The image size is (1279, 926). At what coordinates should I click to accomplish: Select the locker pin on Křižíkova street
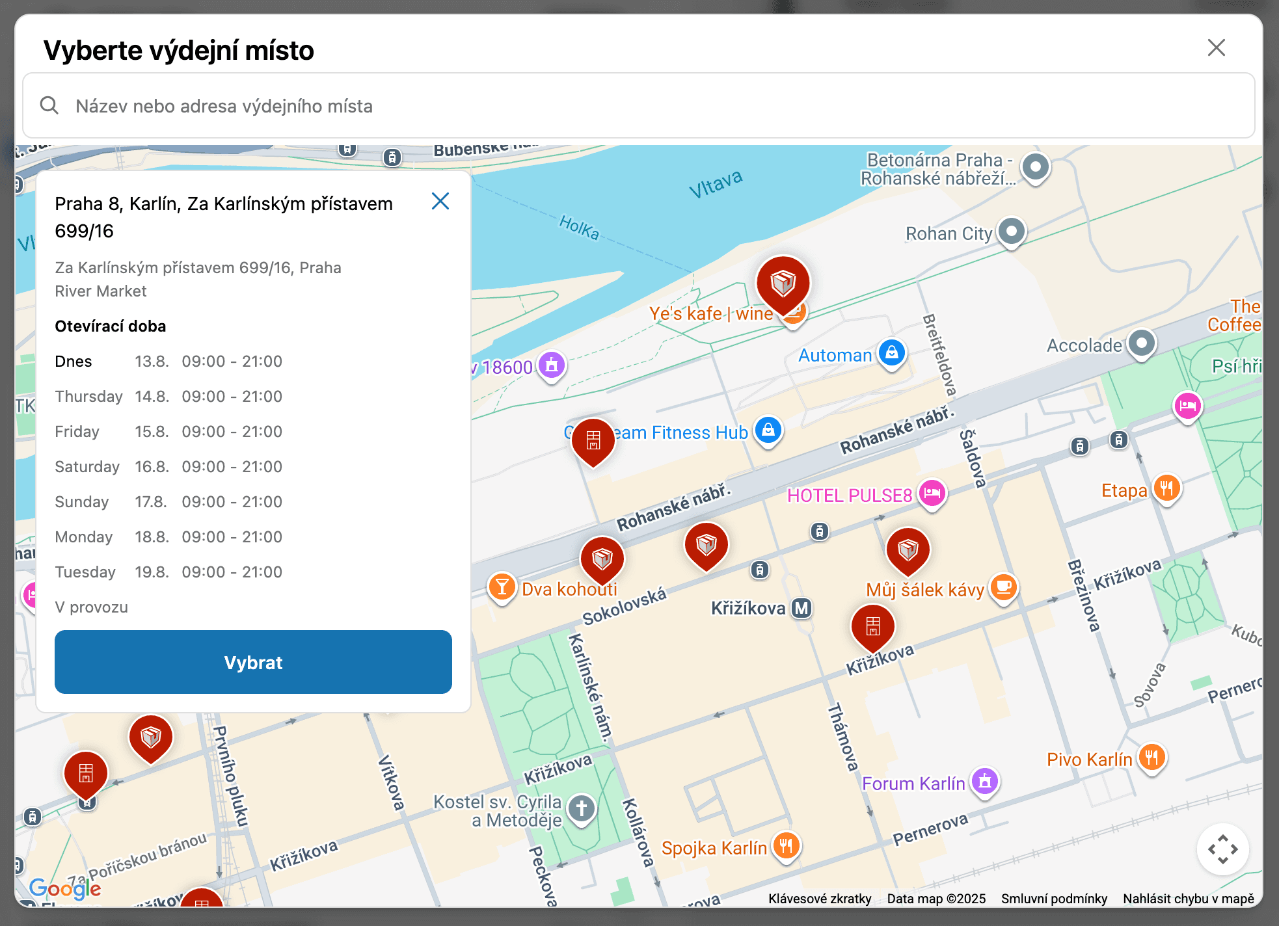872,626
